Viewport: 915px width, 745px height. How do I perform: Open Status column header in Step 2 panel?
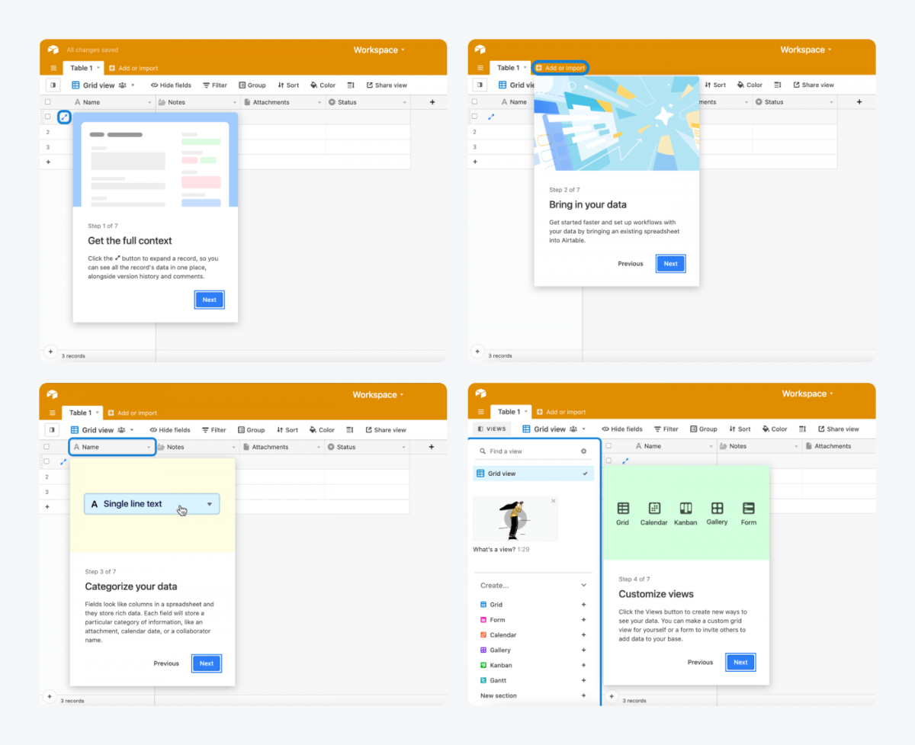(795, 102)
